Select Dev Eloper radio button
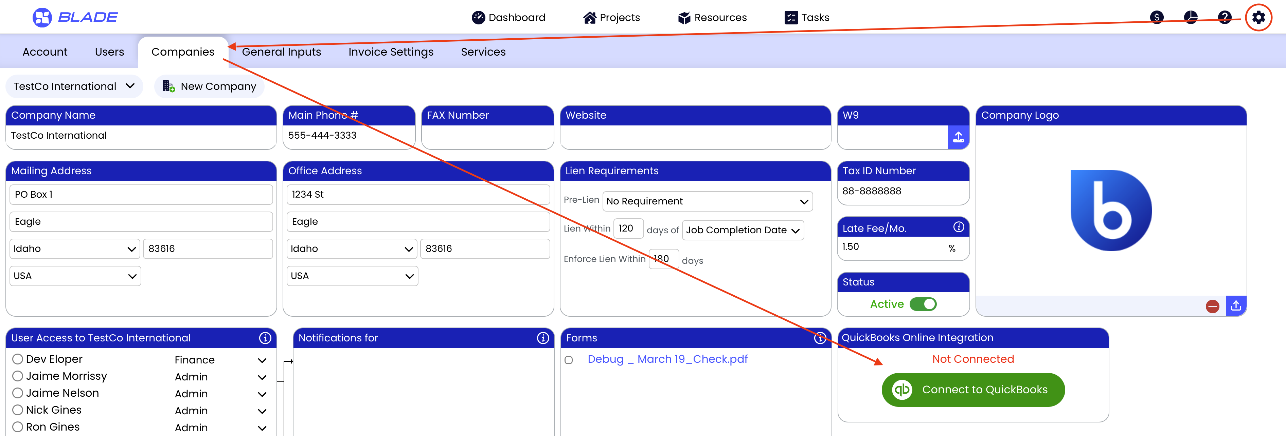Image resolution: width=1286 pixels, height=436 pixels. pos(18,359)
